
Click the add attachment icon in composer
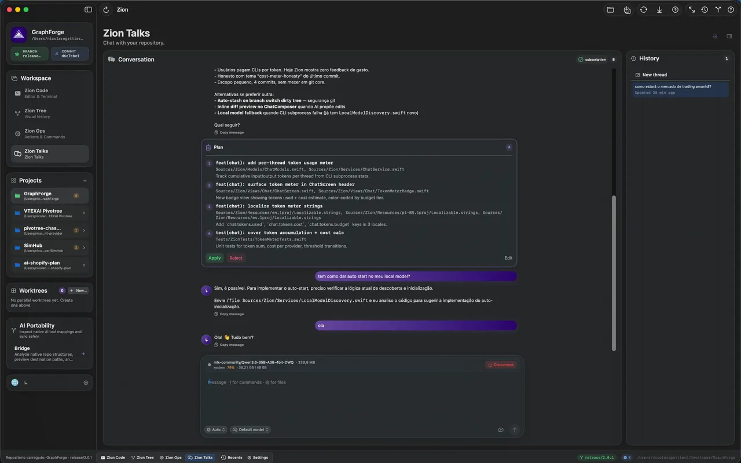pos(501,430)
